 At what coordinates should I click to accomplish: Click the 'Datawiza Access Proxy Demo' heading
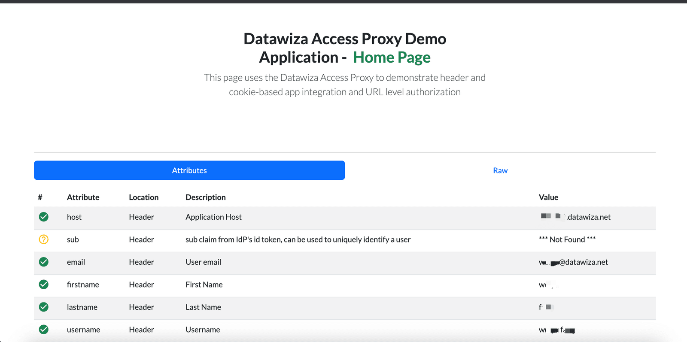(345, 39)
